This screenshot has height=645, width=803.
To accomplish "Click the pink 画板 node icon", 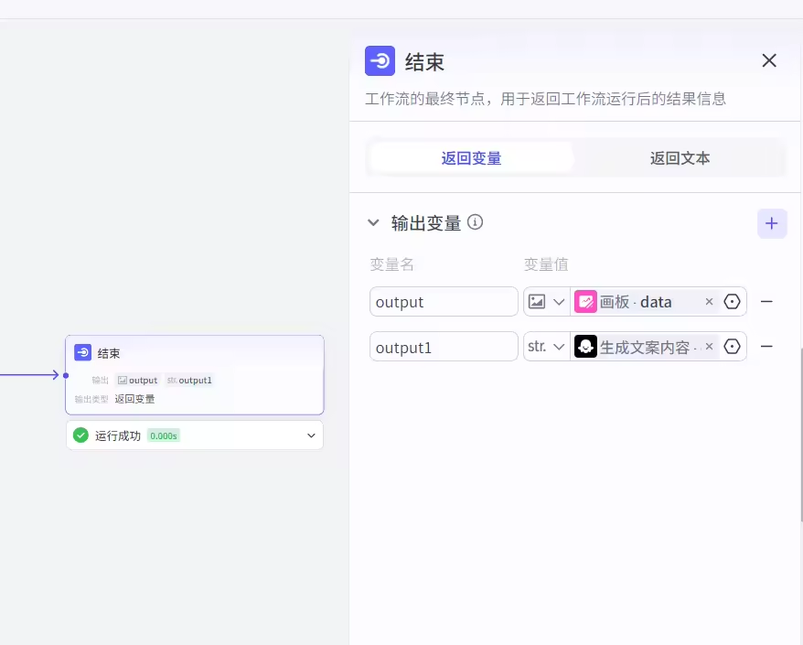I will [585, 302].
